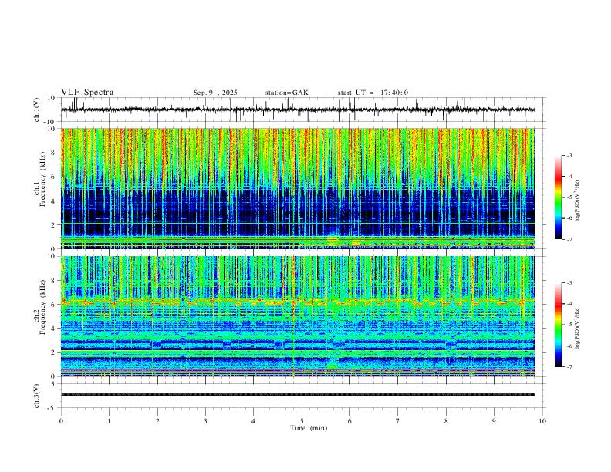Click the "Time (min)" axis label
The height and width of the screenshot is (472, 611).
pos(309,428)
